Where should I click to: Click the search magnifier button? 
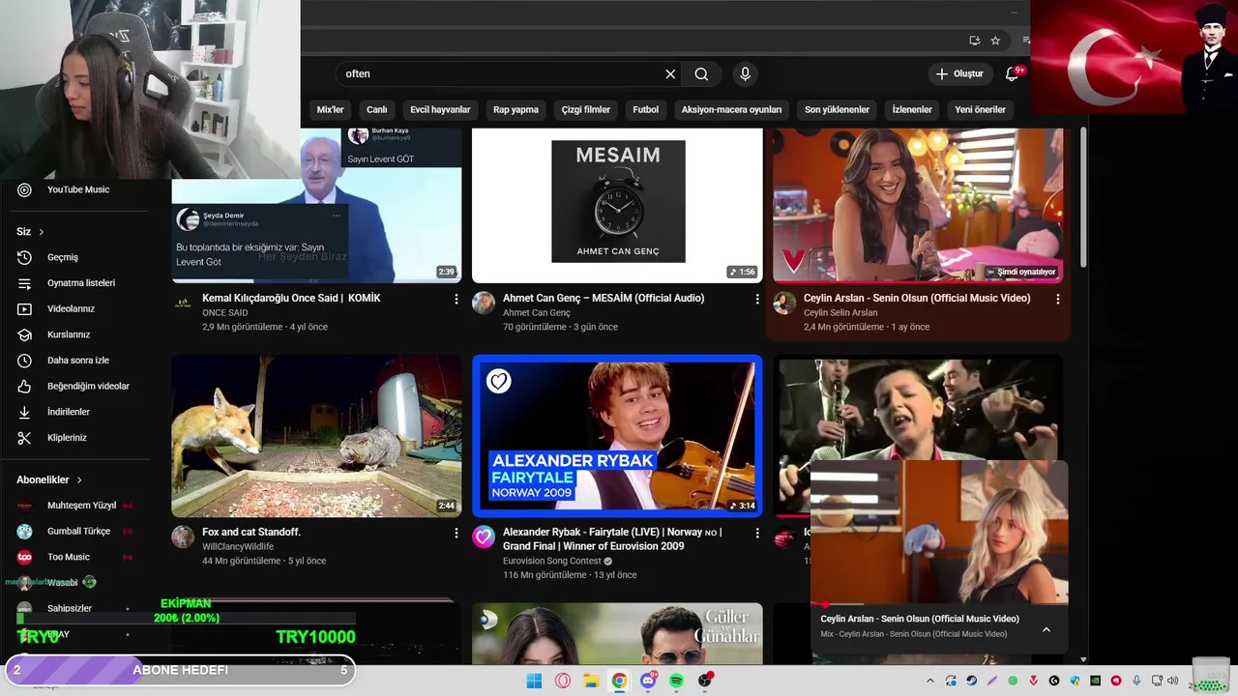(701, 73)
